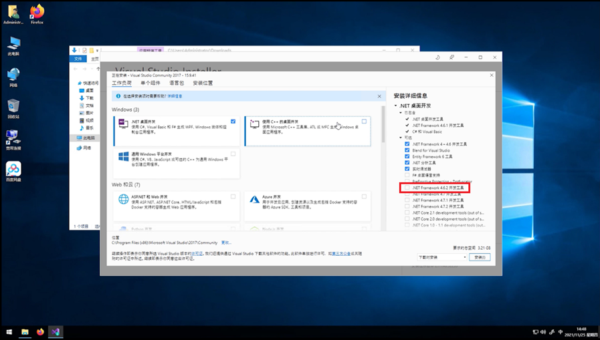The width and height of the screenshot is (600, 340).
Task: Open the 文件 menu in File Explorer
Action: [78, 59]
